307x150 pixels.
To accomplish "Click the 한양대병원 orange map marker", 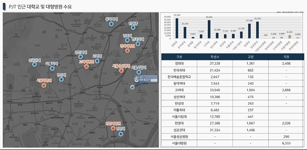I will pyautogui.click(x=113, y=128).
